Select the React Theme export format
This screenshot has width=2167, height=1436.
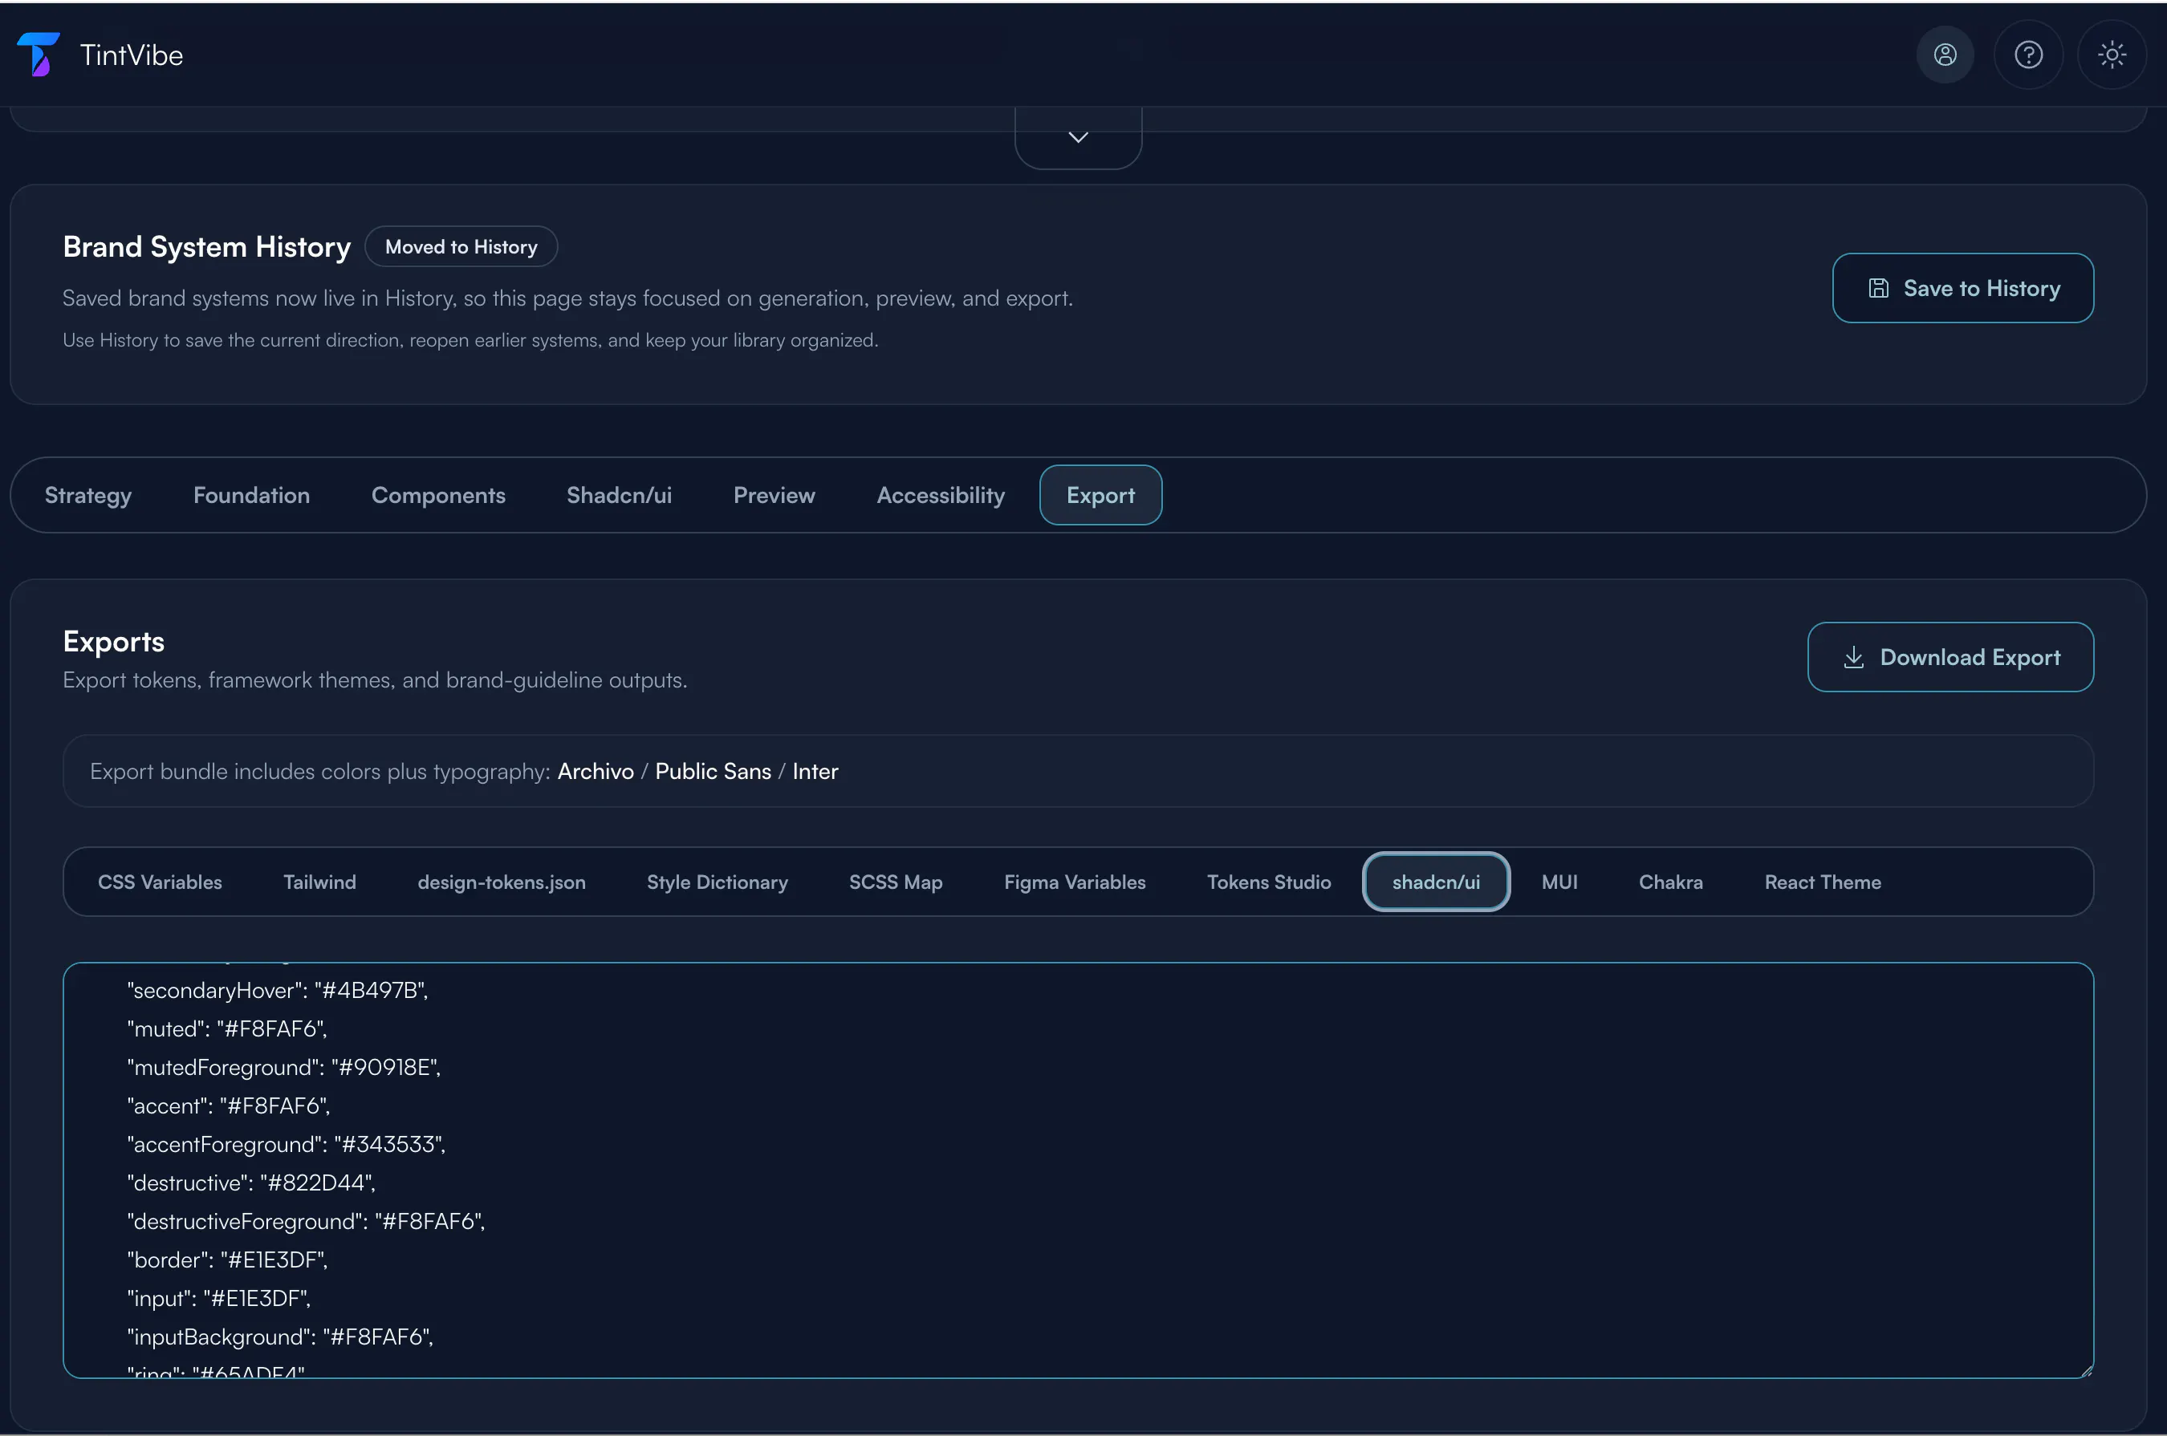pos(1823,882)
